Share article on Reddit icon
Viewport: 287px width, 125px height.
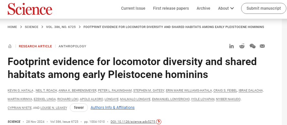pos(242,46)
